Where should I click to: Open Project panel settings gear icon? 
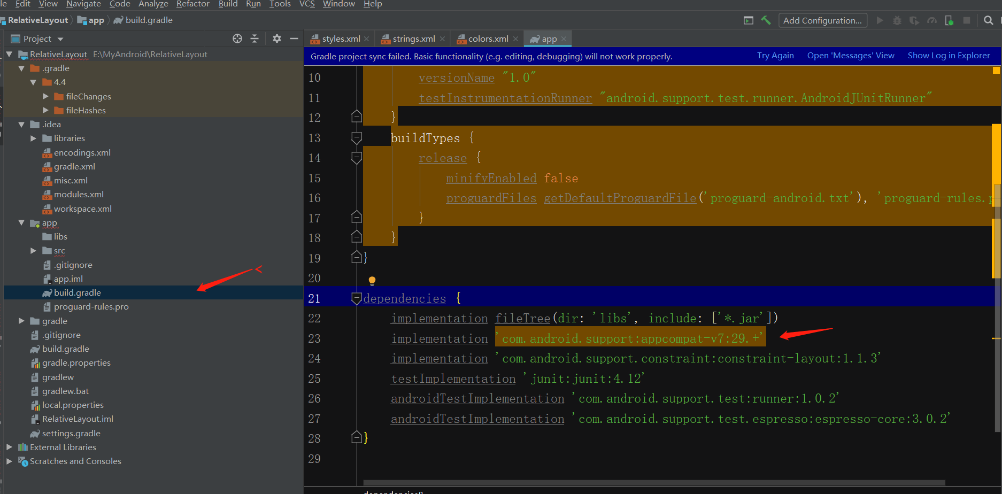(277, 38)
